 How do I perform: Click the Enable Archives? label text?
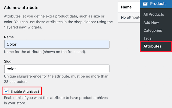tap(25, 91)
